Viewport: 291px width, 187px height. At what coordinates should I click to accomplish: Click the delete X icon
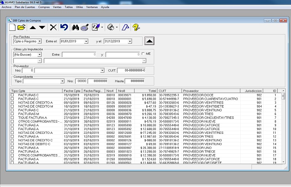pos(53,27)
